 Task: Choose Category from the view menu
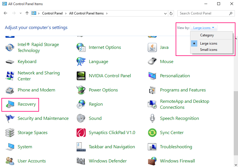[207, 35]
